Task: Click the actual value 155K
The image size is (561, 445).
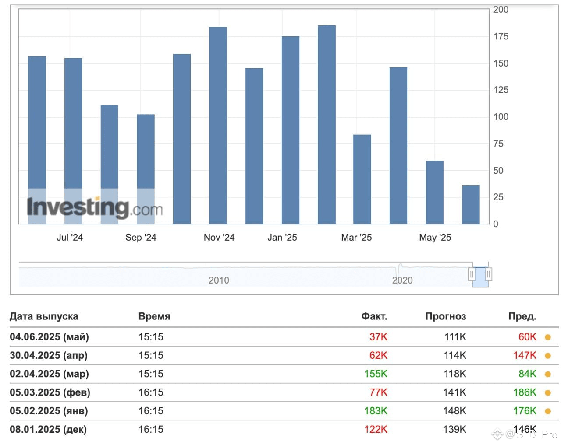Action: click(x=376, y=374)
